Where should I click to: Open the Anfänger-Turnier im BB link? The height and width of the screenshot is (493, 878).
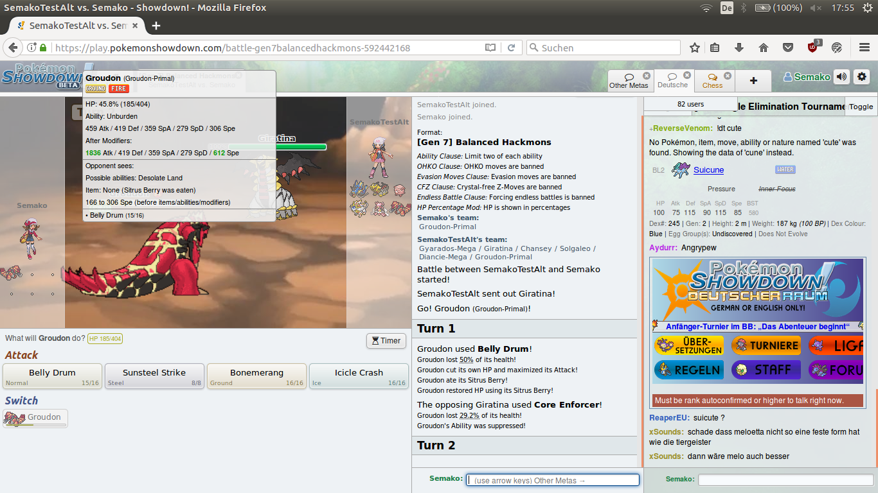(757, 327)
